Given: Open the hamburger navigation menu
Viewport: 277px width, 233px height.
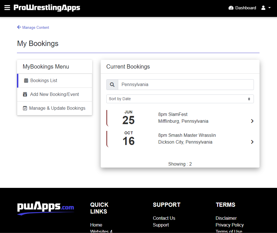Looking at the screenshot, I should (7, 8).
